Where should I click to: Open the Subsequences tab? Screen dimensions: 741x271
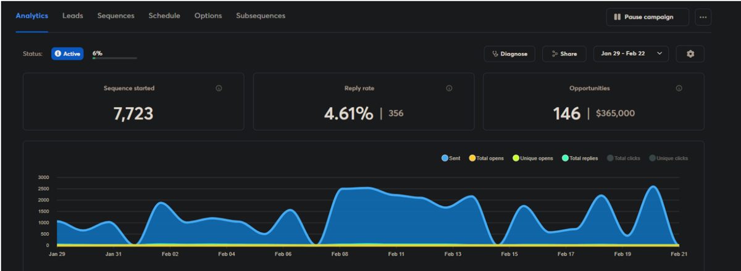(261, 16)
